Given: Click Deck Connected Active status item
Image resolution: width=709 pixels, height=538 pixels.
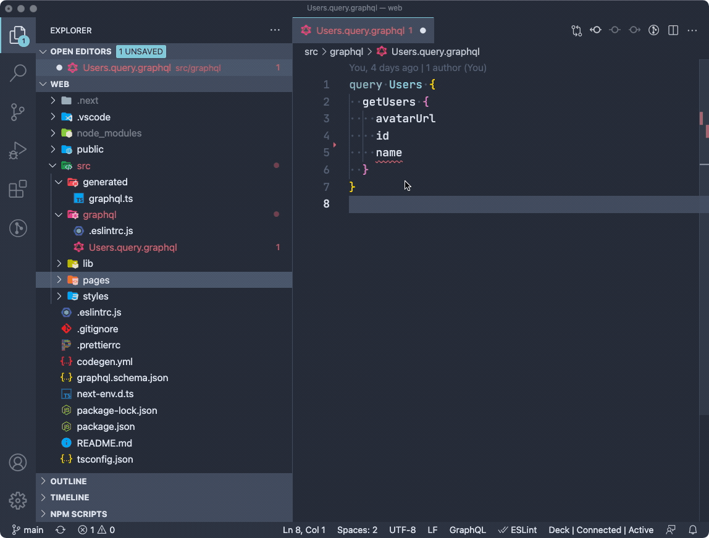Looking at the screenshot, I should pos(601,530).
